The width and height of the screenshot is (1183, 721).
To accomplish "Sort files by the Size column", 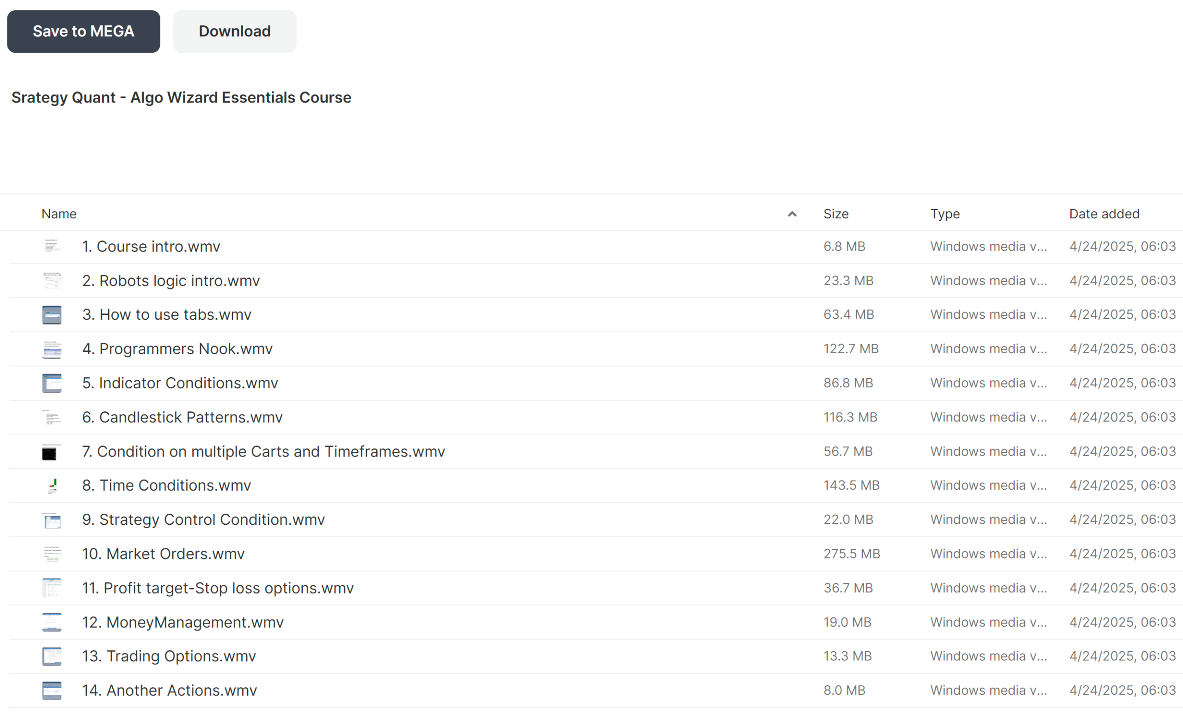I will click(836, 214).
